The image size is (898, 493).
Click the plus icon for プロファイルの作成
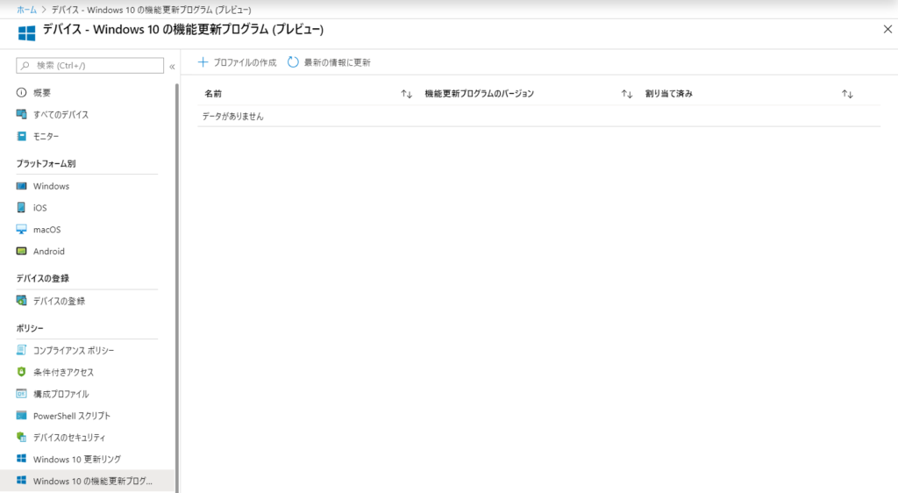pyautogui.click(x=203, y=61)
